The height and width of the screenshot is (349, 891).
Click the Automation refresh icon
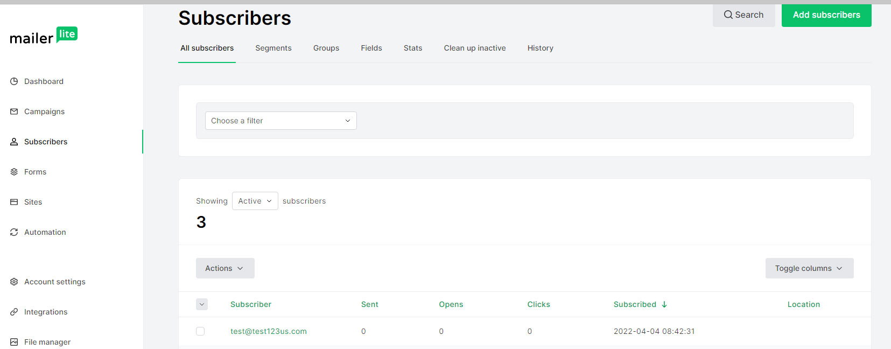[14, 232]
